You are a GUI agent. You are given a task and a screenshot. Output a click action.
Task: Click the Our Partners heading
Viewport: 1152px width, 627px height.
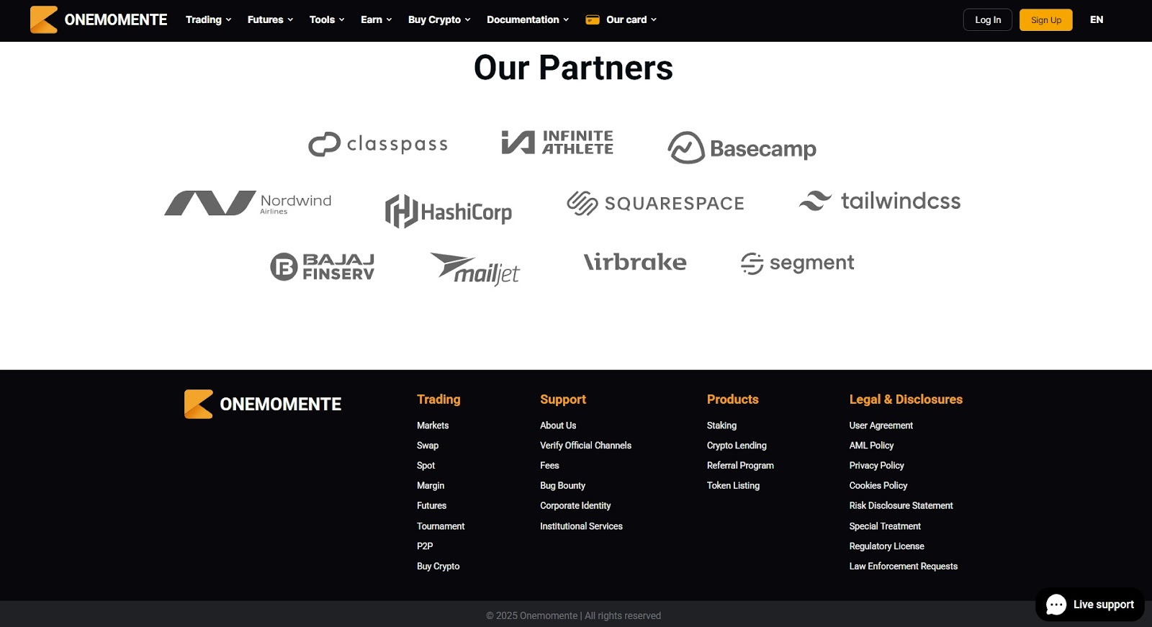573,68
